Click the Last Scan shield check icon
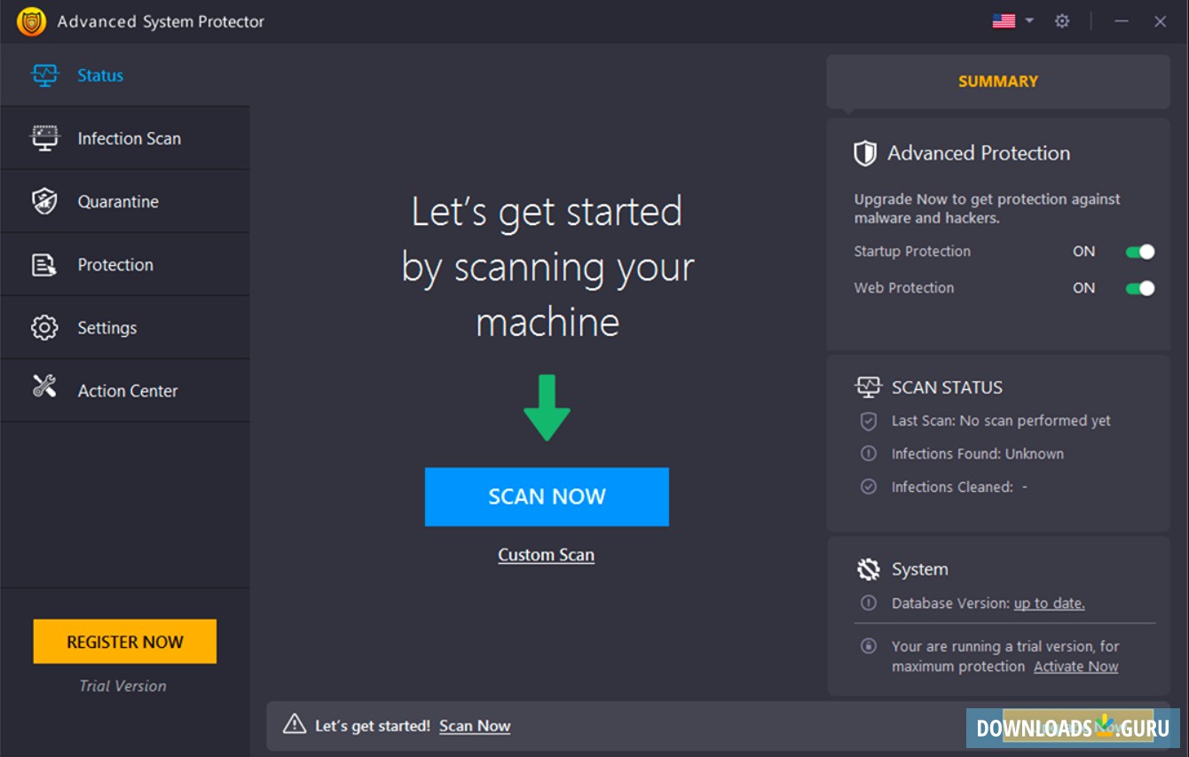Image resolution: width=1189 pixels, height=757 pixels. pyautogui.click(x=869, y=420)
